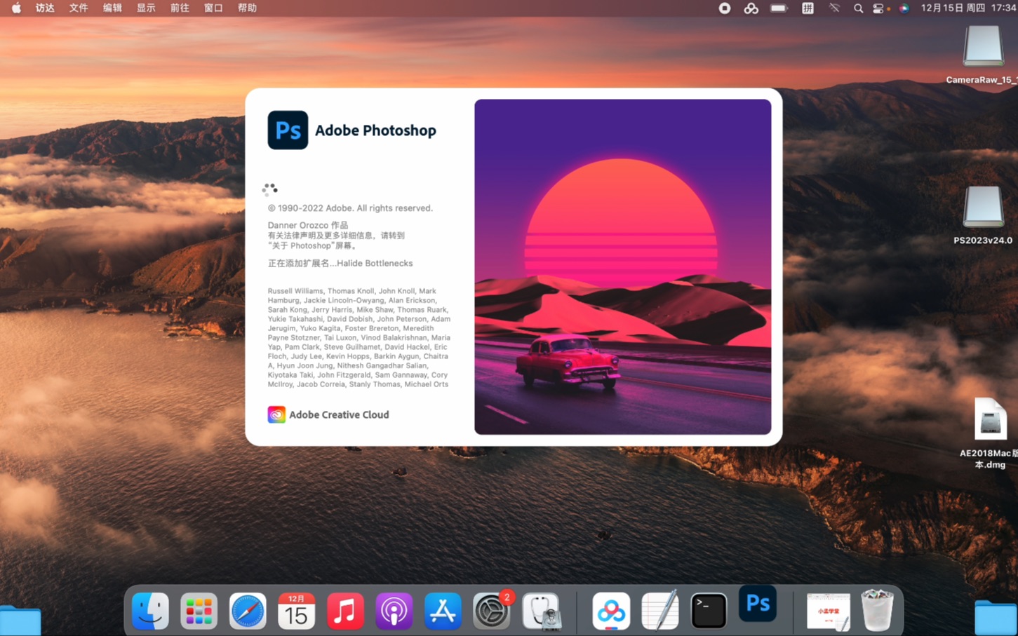Open the 编辑 menu
This screenshot has width=1018, height=636.
pos(112,8)
